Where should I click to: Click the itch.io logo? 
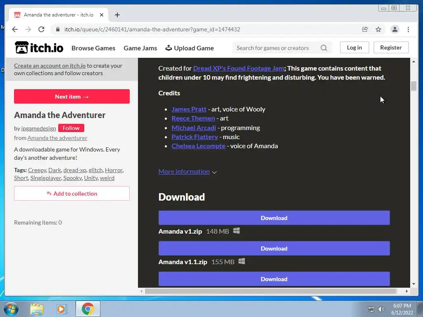click(x=39, y=48)
